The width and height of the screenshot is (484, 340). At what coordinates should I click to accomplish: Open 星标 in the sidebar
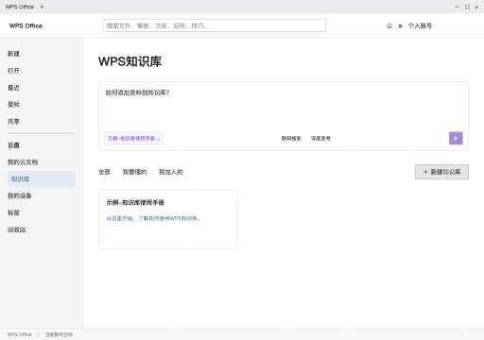pos(13,105)
